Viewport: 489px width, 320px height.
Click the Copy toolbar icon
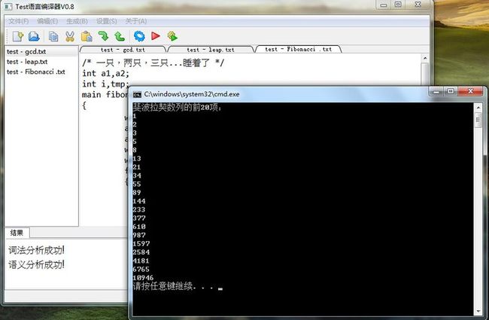click(53, 37)
